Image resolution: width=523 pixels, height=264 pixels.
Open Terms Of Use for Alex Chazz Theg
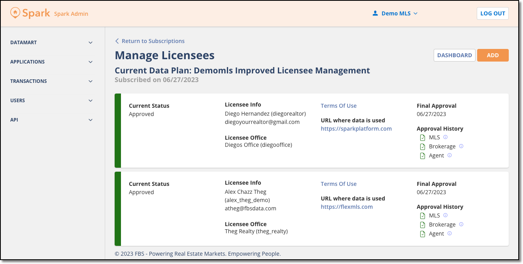(x=339, y=184)
